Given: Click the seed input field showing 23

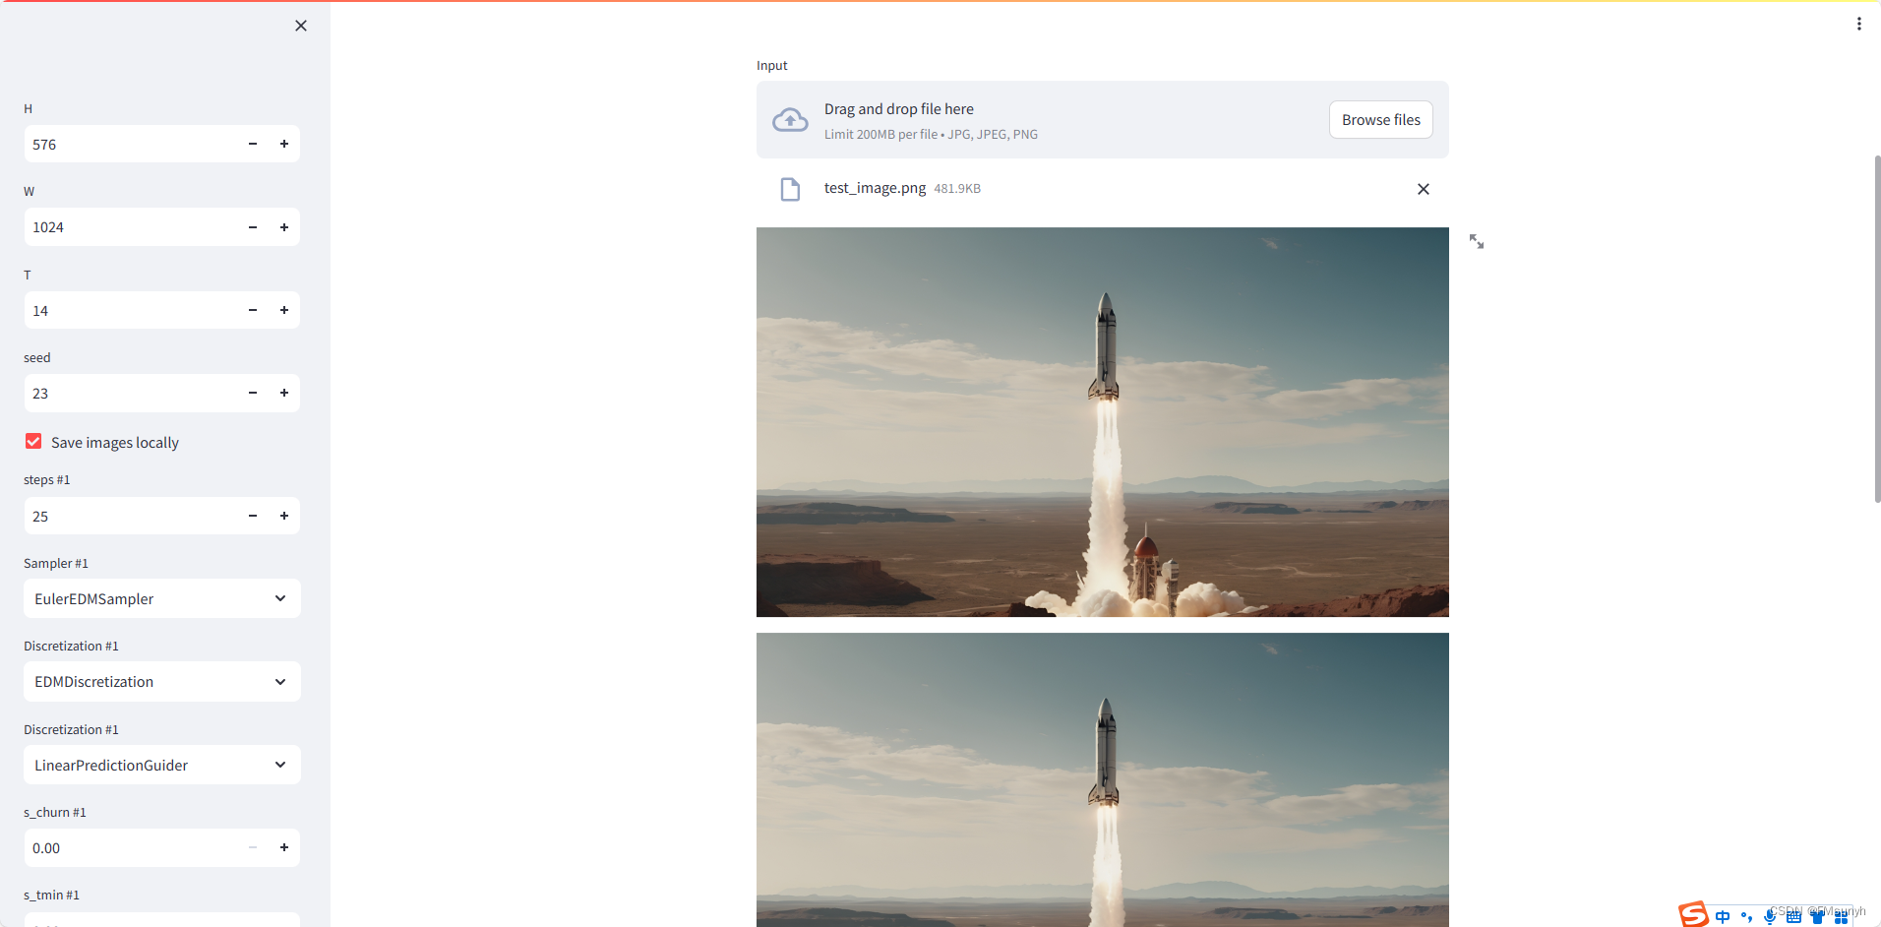Looking at the screenshot, I should pyautogui.click(x=130, y=393).
